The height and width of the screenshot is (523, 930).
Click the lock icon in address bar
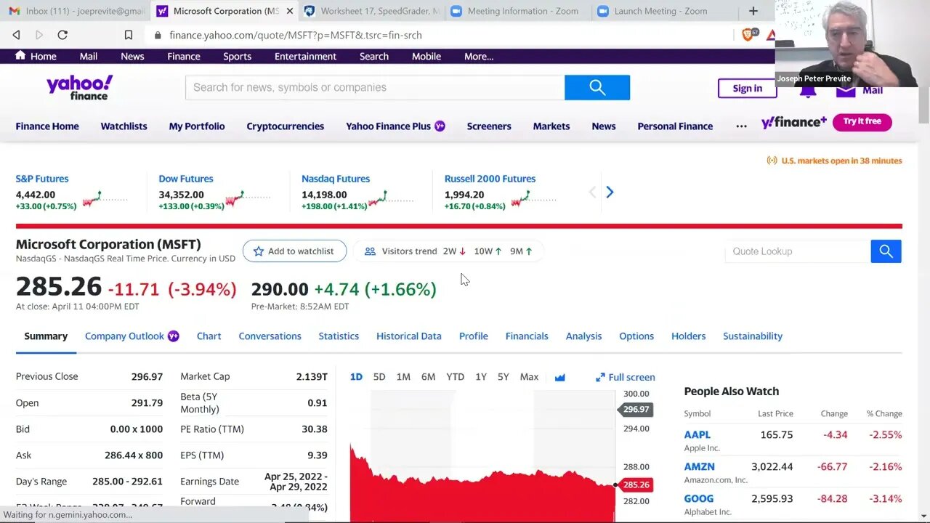pyautogui.click(x=158, y=35)
